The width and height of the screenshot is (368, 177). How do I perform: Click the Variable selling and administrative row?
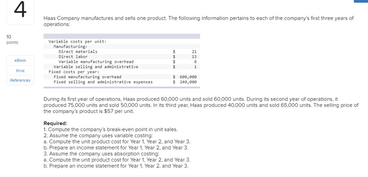tap(122, 67)
